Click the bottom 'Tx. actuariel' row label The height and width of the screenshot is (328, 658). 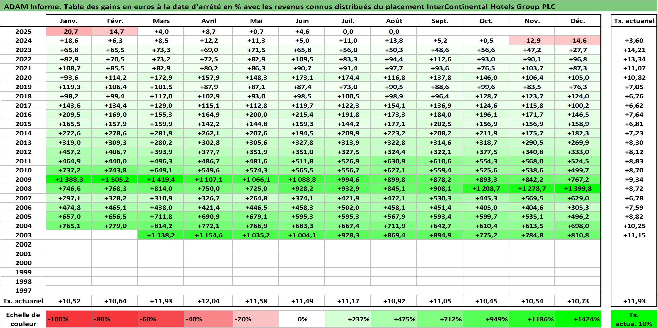pyautogui.click(x=23, y=301)
